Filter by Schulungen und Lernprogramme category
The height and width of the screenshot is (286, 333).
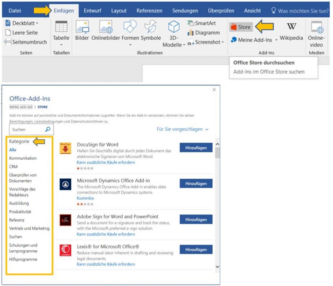pyautogui.click(x=23, y=248)
